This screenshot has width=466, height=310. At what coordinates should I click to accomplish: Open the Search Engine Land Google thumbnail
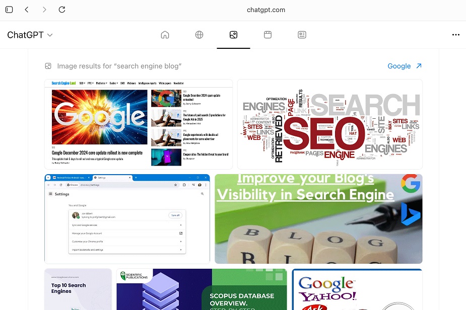[139, 124]
